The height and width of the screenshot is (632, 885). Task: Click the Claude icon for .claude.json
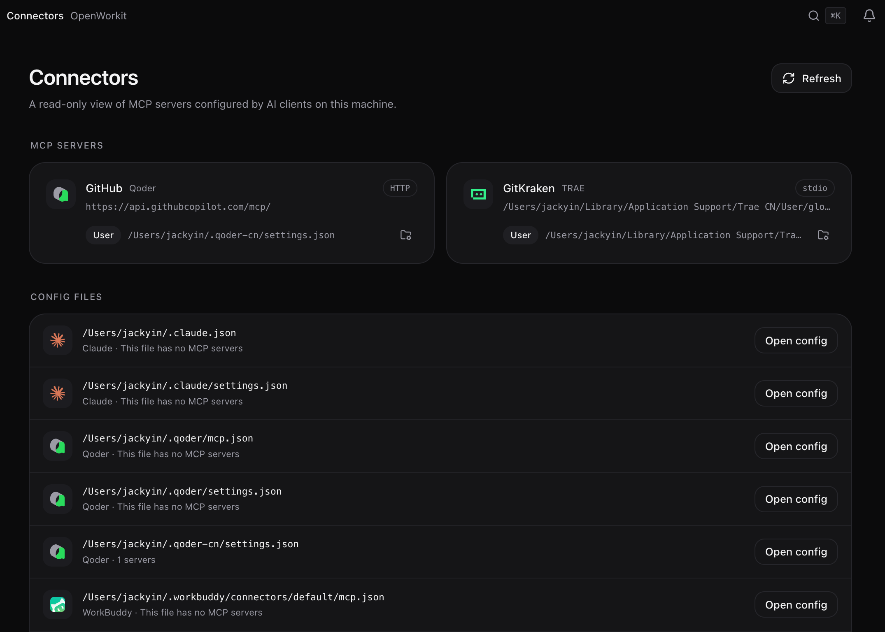click(x=58, y=340)
